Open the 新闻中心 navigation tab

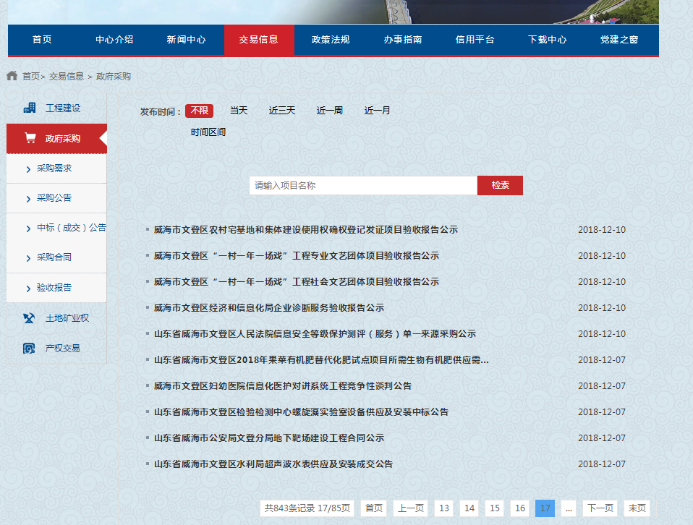[186, 40]
